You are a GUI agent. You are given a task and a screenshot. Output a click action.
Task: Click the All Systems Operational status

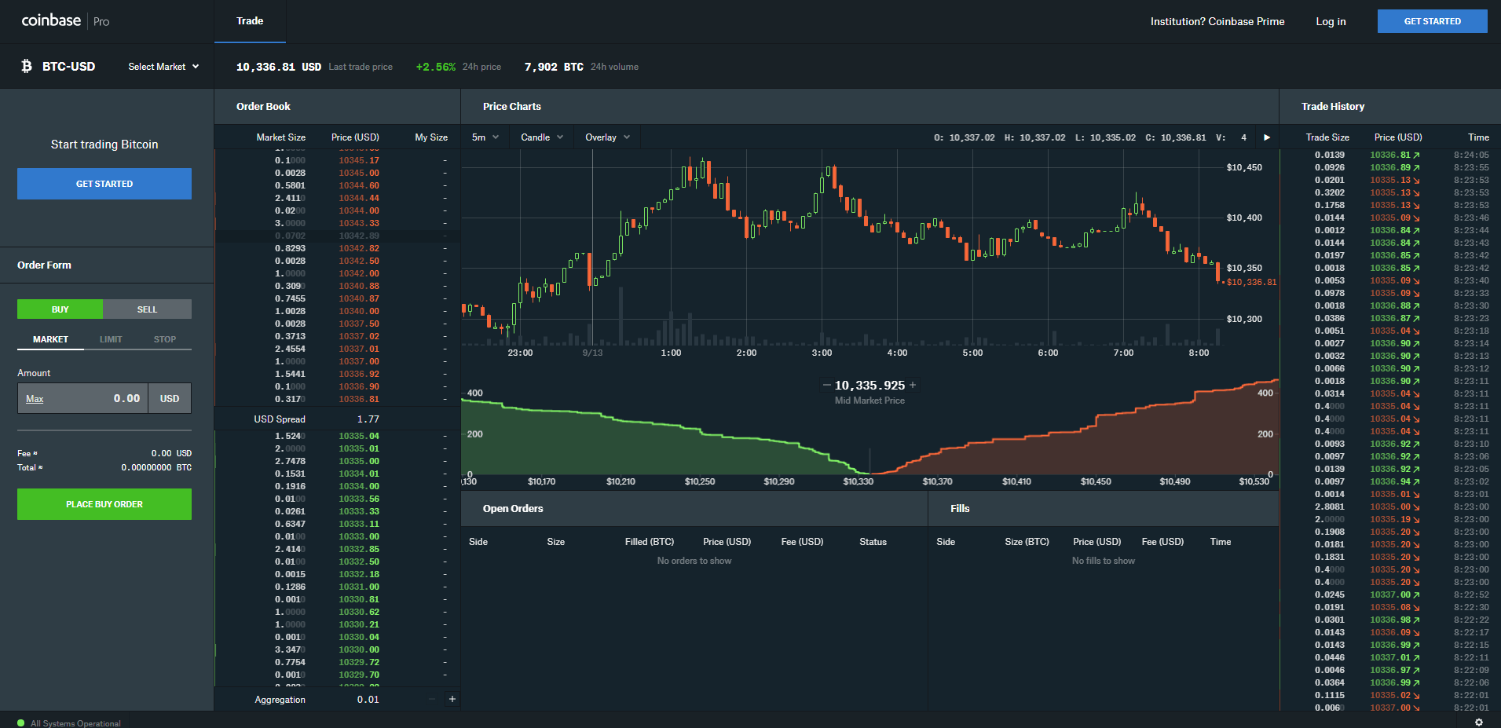click(75, 723)
